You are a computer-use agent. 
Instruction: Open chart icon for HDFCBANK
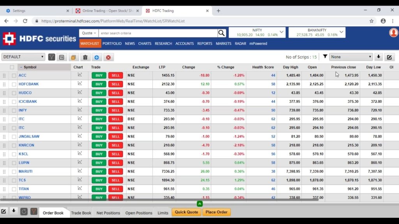tap(80, 83)
